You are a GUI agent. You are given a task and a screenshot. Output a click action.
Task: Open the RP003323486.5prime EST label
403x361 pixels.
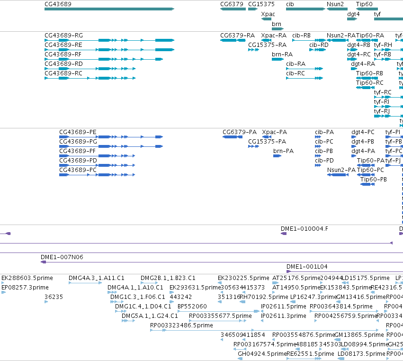(x=181, y=325)
